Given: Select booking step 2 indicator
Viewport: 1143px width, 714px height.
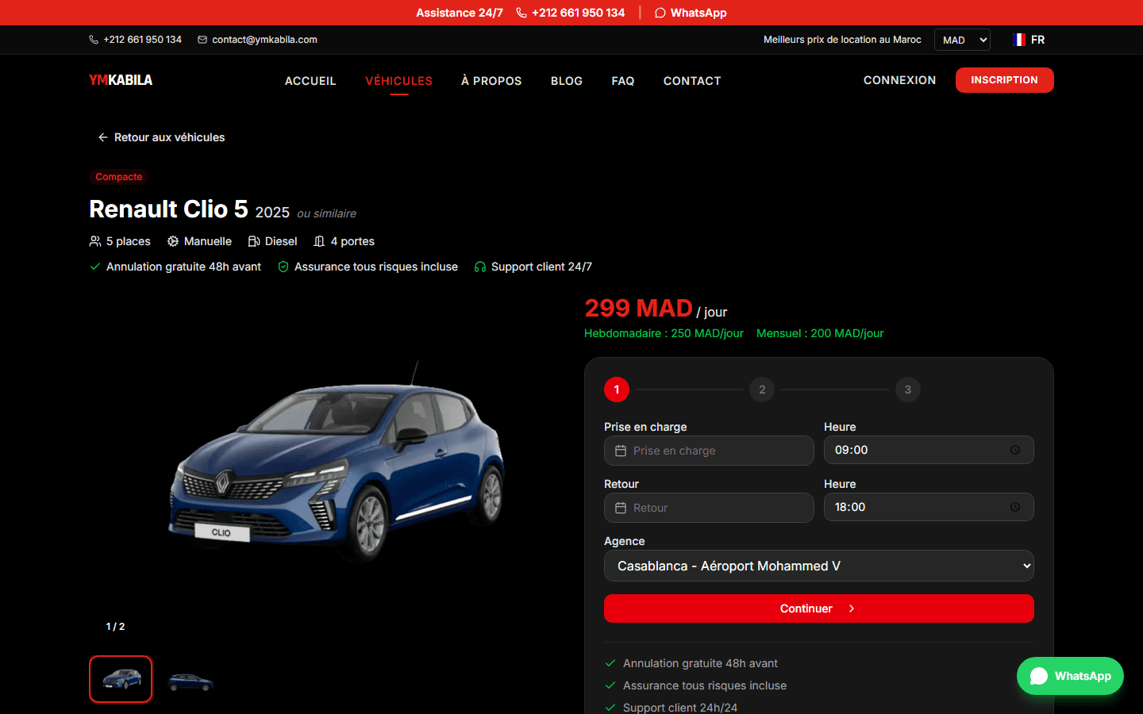Looking at the screenshot, I should (762, 390).
